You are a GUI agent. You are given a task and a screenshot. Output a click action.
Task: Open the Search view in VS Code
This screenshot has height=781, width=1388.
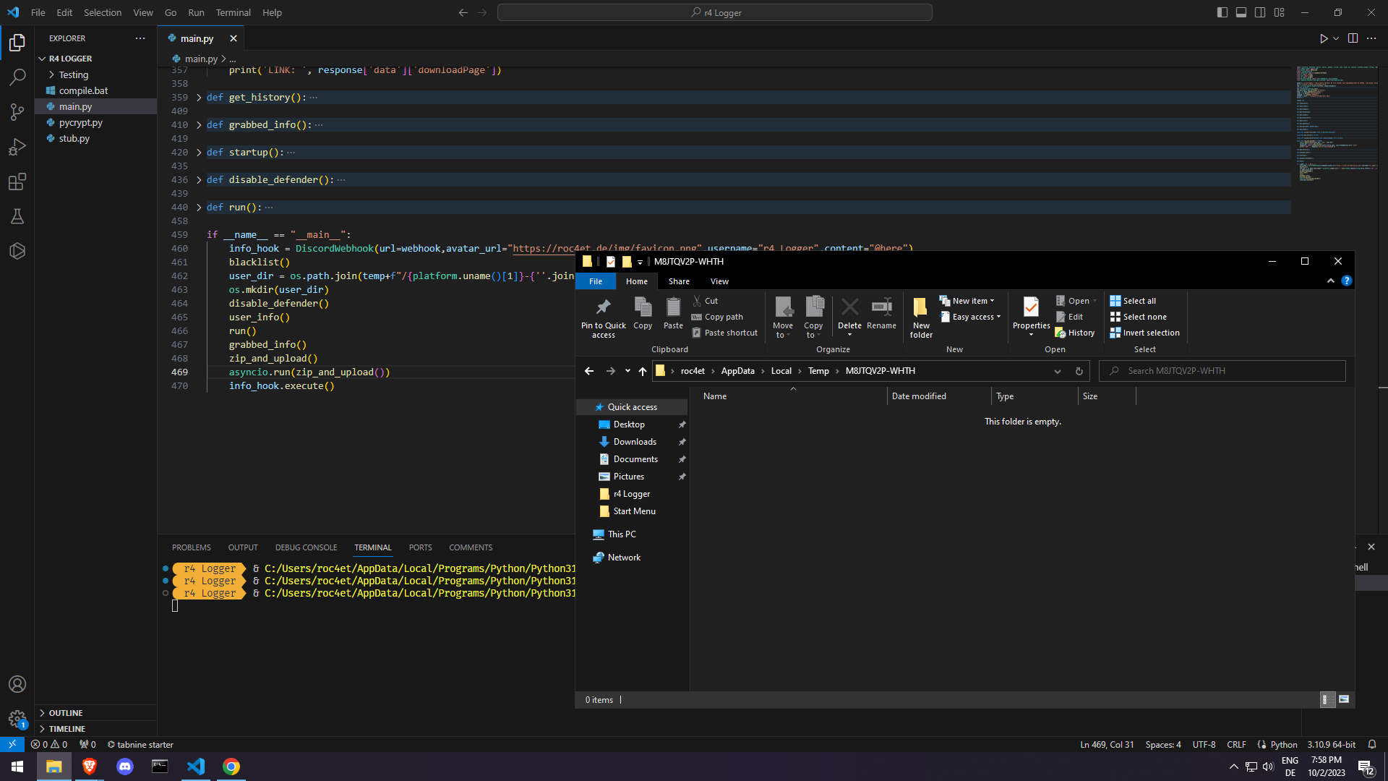pyautogui.click(x=17, y=77)
